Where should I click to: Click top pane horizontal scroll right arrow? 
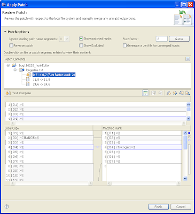click(184, 123)
